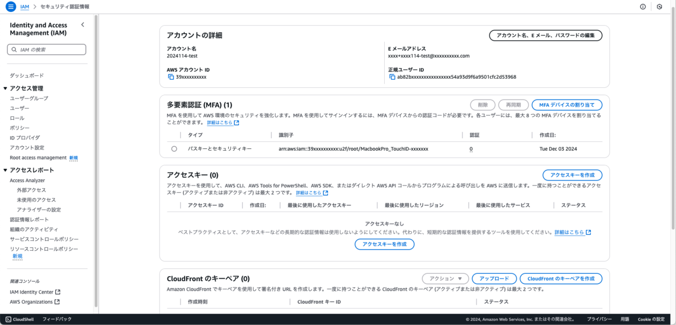The image size is (676, 325).
Task: Click MFA identifier arn:aws:iam MacbookPro_TouchID text
Action: point(353,149)
